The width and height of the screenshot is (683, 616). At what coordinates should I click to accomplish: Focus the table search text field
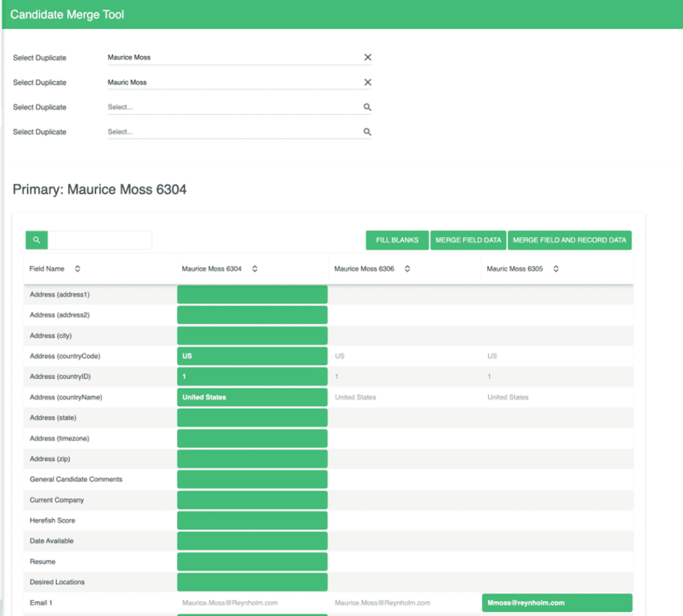(x=100, y=240)
